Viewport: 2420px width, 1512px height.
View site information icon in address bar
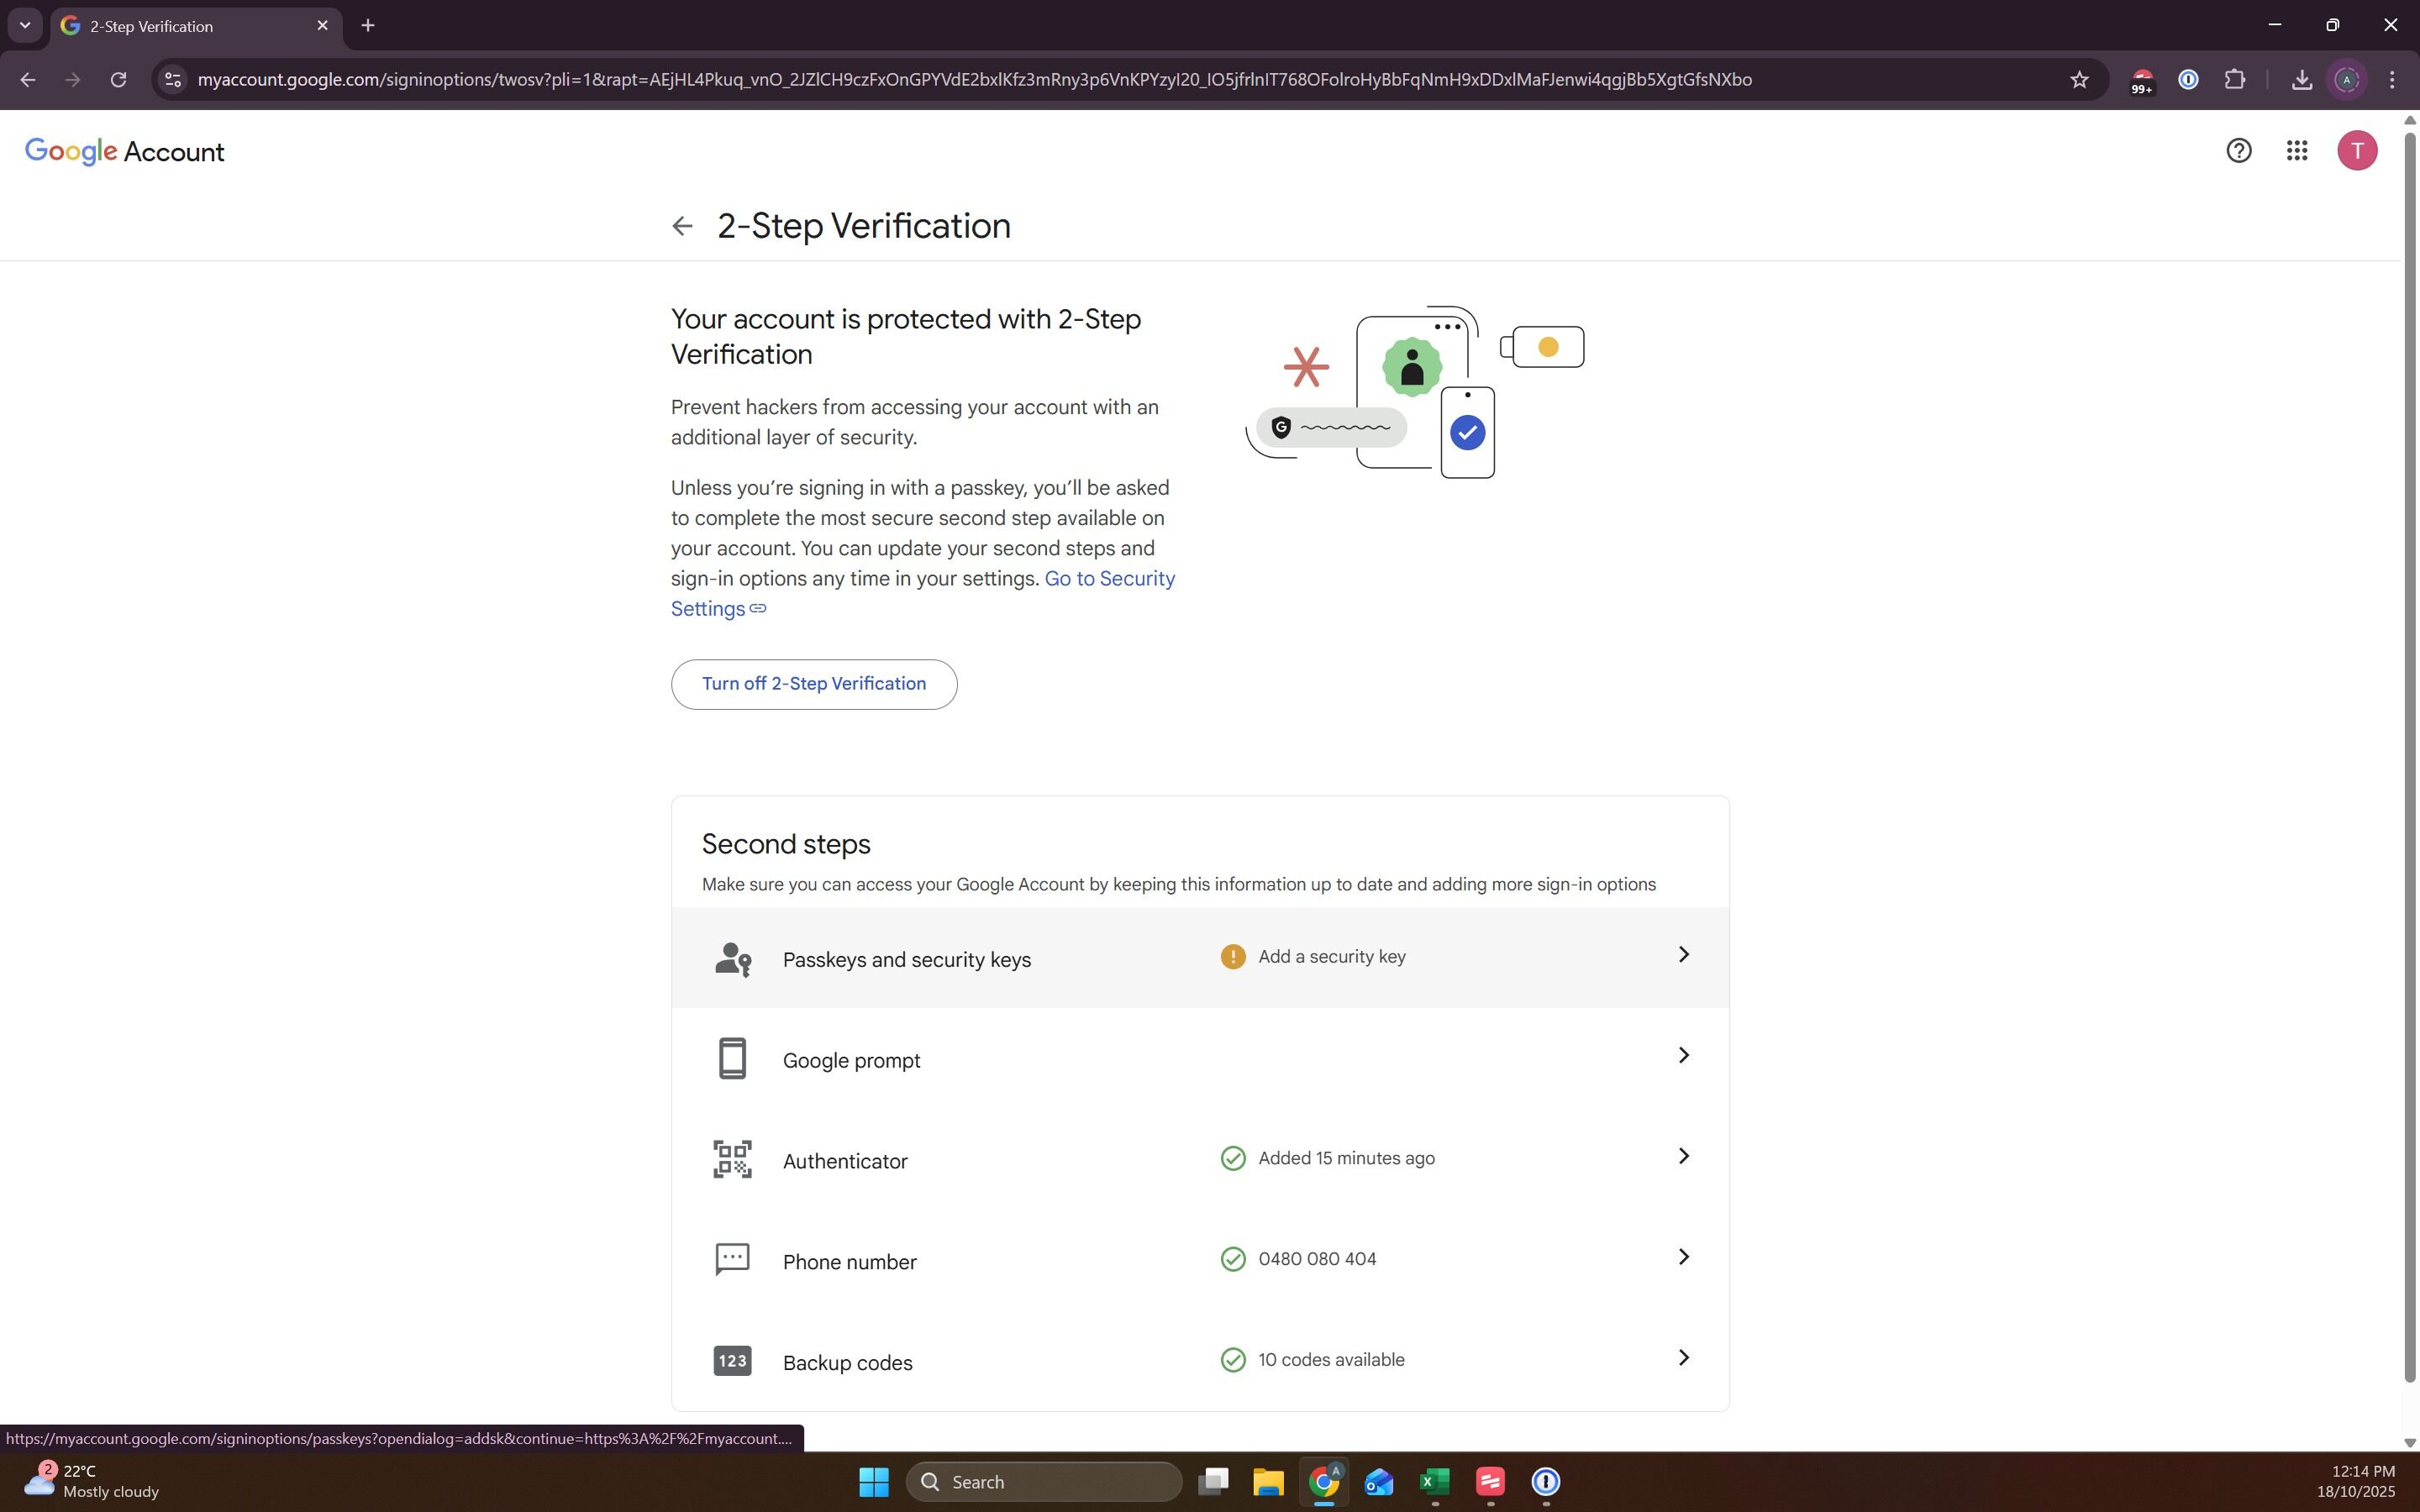click(x=173, y=80)
